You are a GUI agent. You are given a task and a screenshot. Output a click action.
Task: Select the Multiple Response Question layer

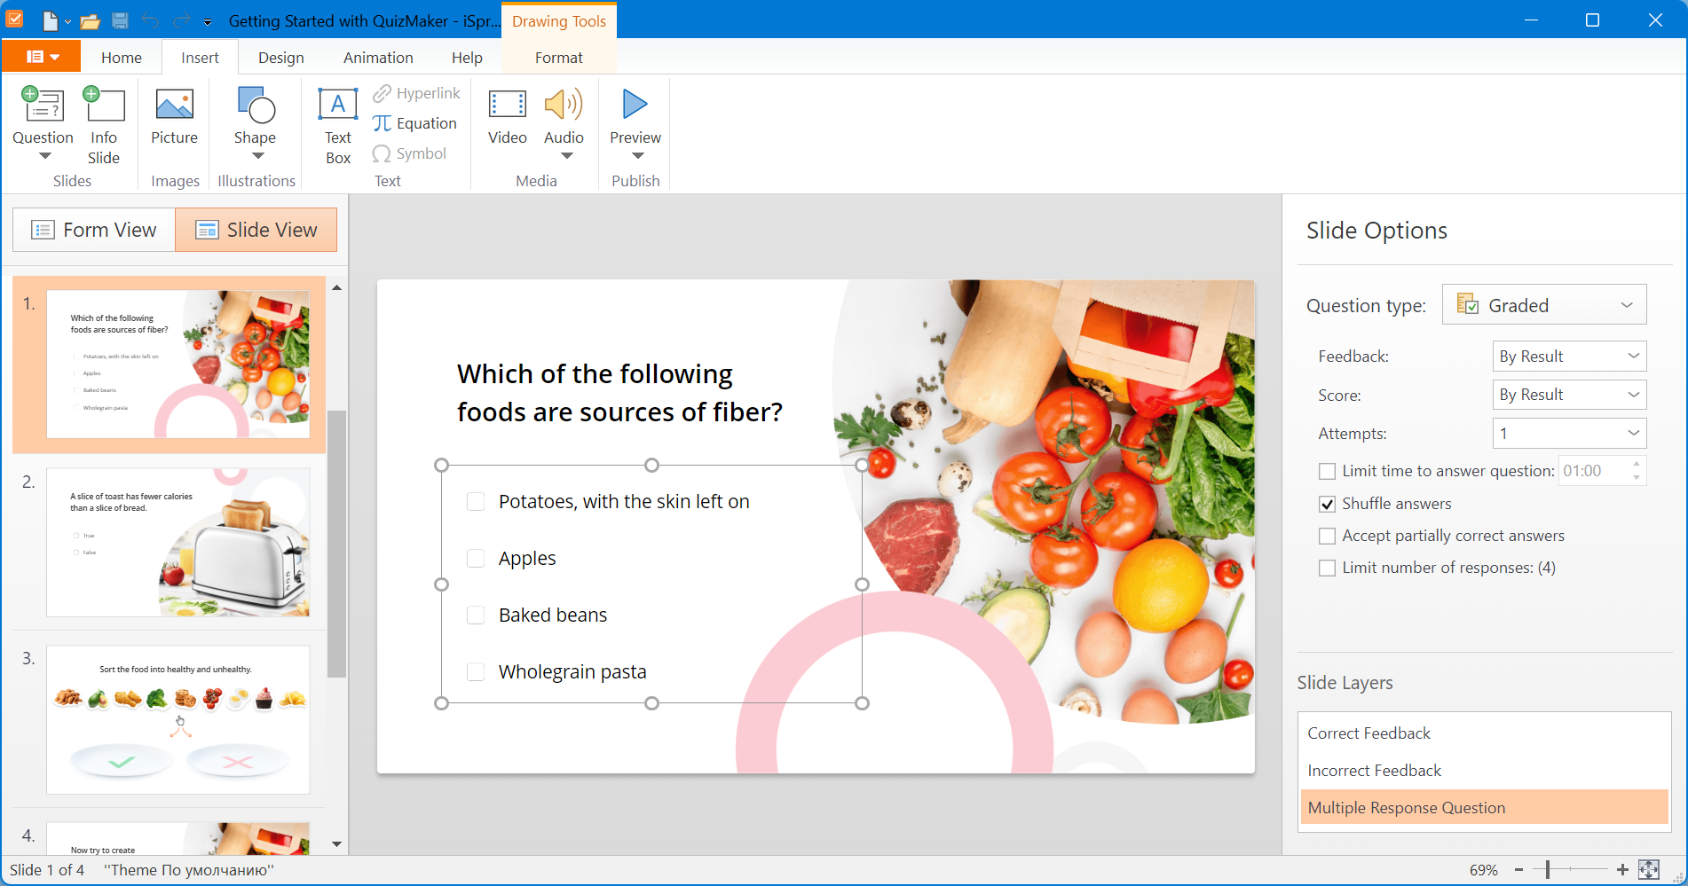(1407, 807)
